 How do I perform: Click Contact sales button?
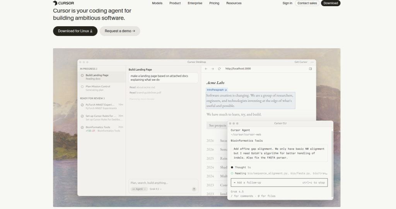pos(307,3)
